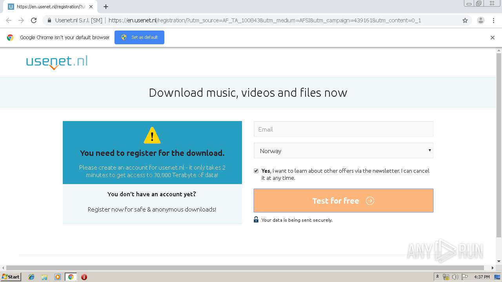Reload the page with refresh icon
The width and height of the screenshot is (502, 282).
coord(34,20)
